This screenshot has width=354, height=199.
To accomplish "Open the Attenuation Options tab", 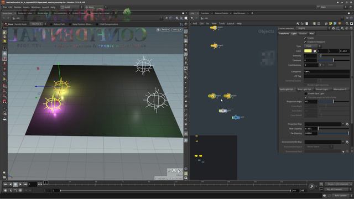I will coord(340,90).
